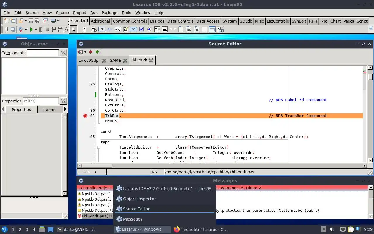Select the TComboBox palette component
This screenshot has height=234, width=374.
click(165, 29)
